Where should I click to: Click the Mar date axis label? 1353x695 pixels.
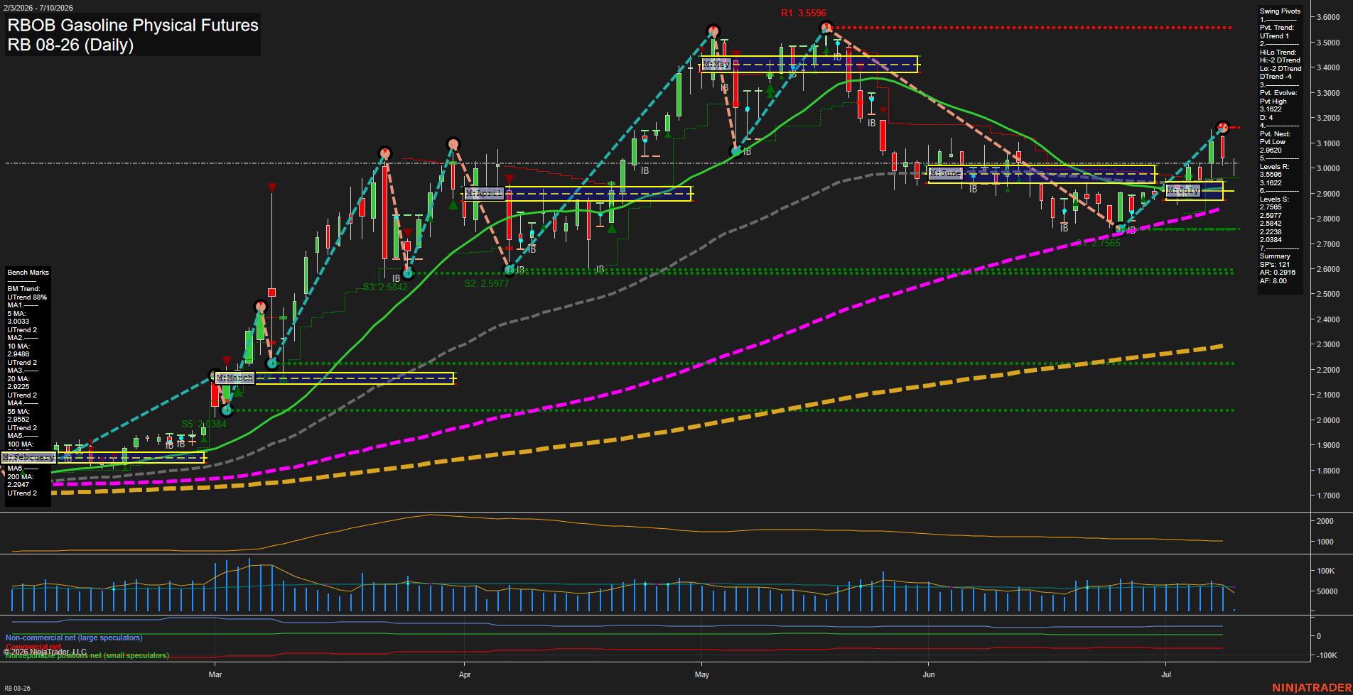[215, 674]
